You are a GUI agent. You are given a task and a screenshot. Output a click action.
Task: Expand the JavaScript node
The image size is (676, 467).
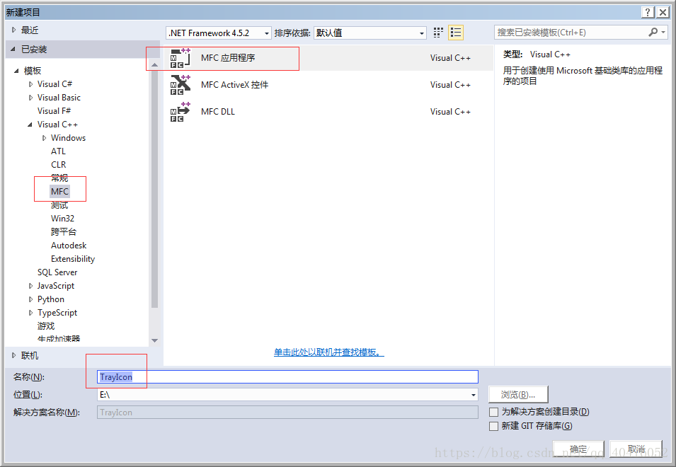coord(30,286)
